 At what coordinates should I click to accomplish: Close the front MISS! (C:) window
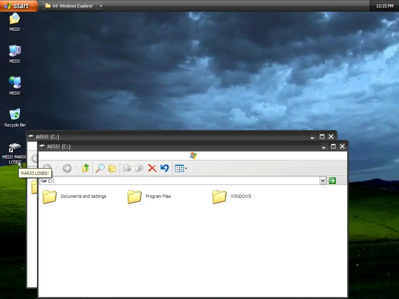pos(342,146)
